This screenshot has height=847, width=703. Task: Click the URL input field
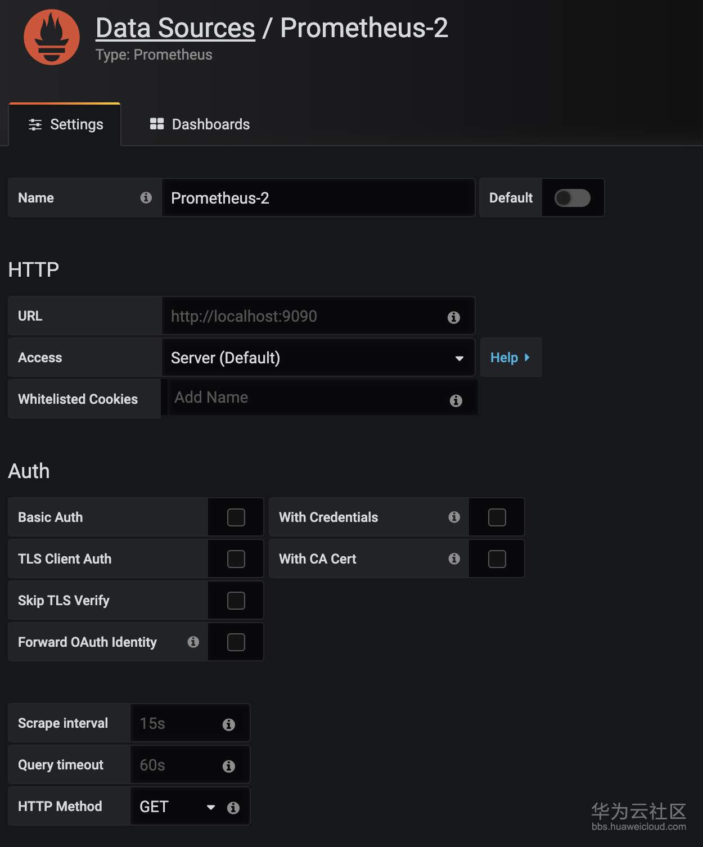[304, 317]
